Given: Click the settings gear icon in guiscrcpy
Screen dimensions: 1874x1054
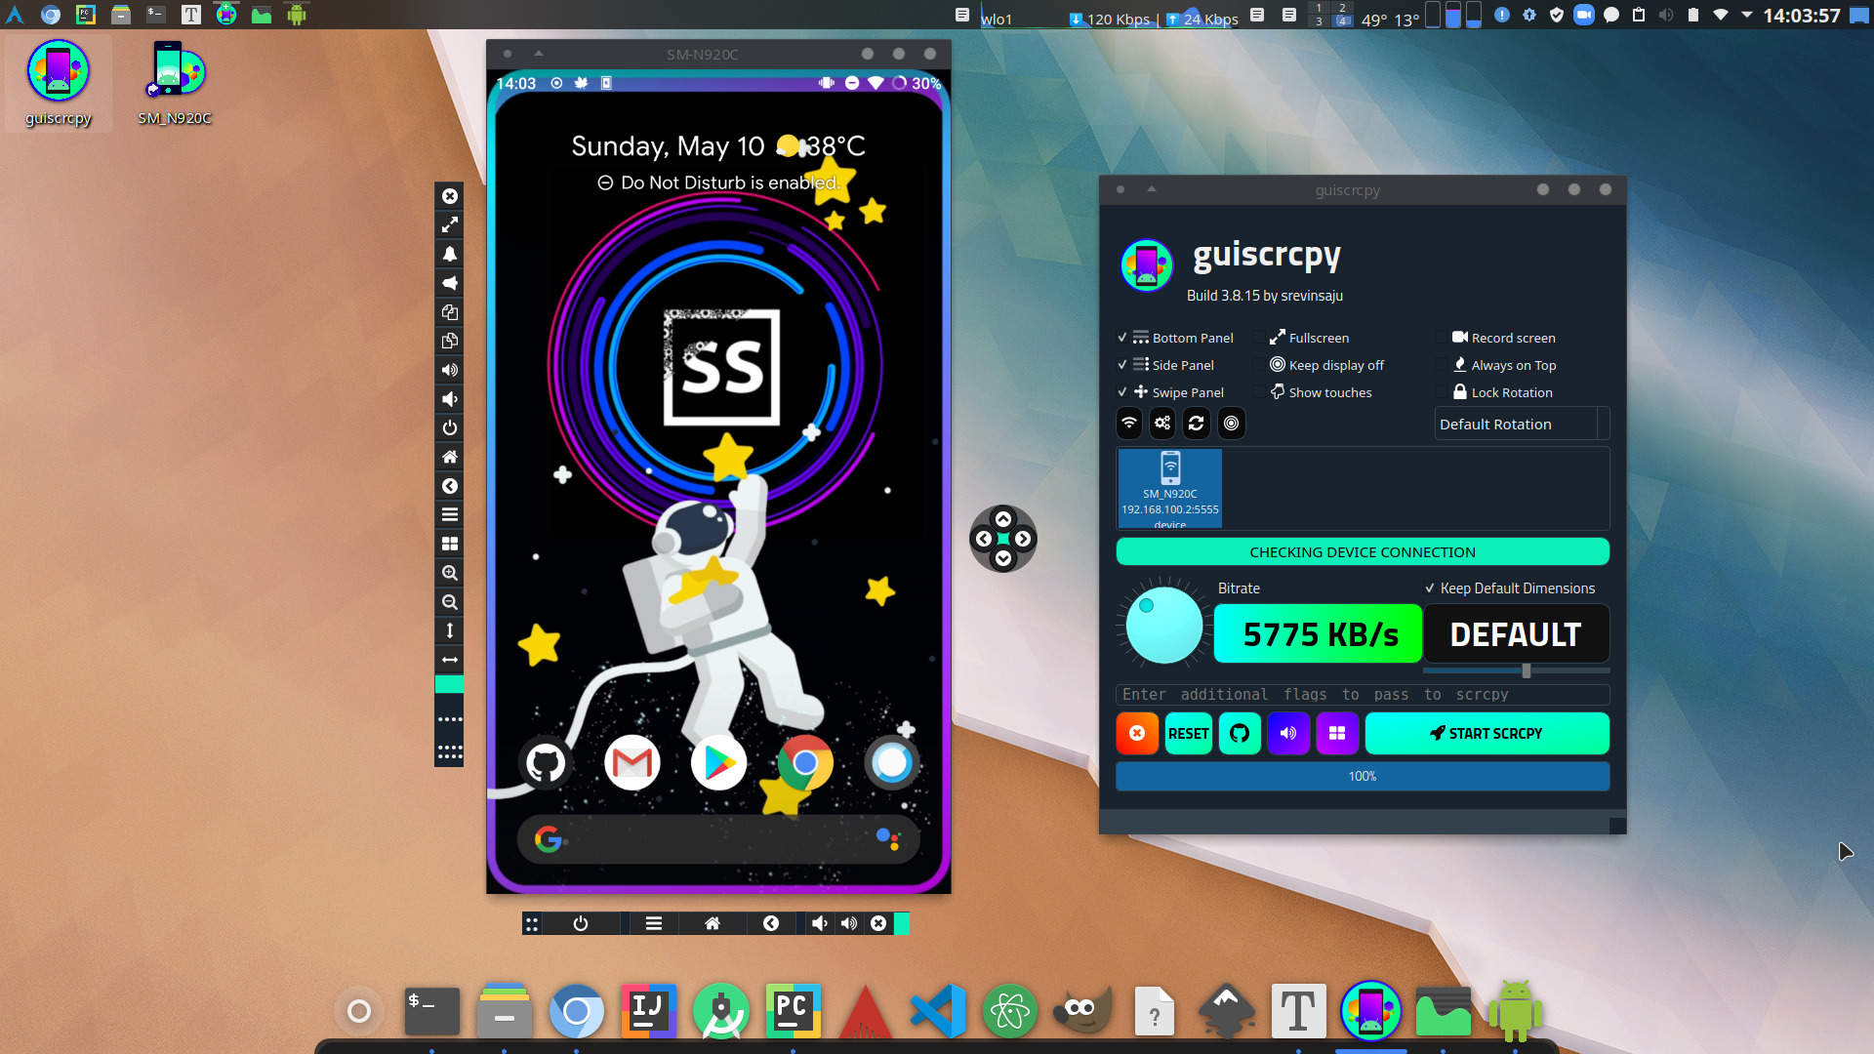Looking at the screenshot, I should (x=1162, y=423).
